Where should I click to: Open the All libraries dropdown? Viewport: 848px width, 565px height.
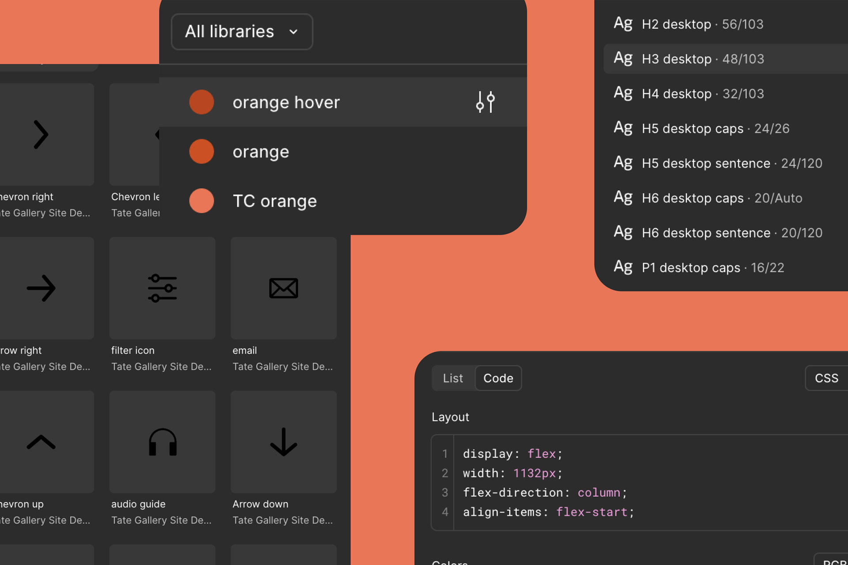(x=242, y=31)
